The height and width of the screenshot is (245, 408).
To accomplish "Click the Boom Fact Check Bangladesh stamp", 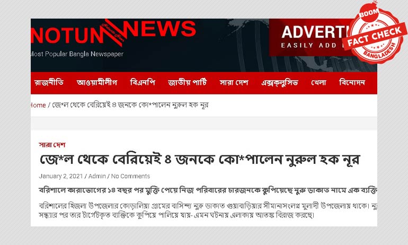I will click(375, 33).
